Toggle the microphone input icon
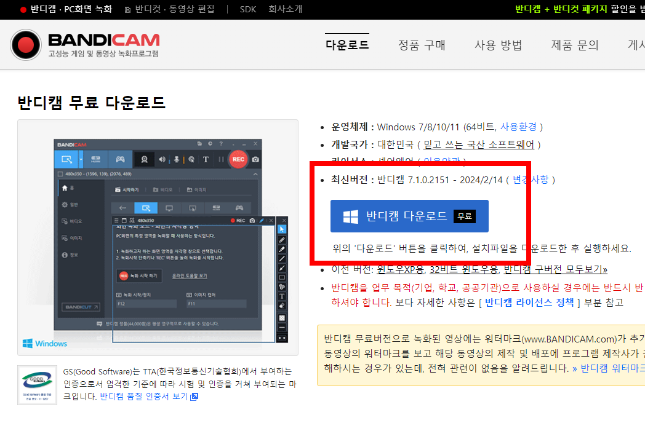Viewport: 645px width, 423px height. pyautogui.click(x=176, y=159)
